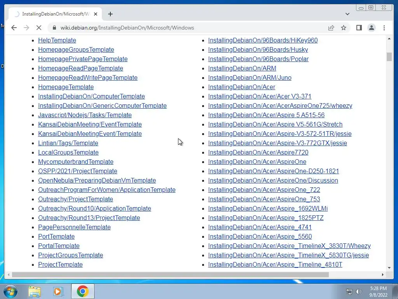Open InstallingDebianOn/ARM/Juno link

250,77
